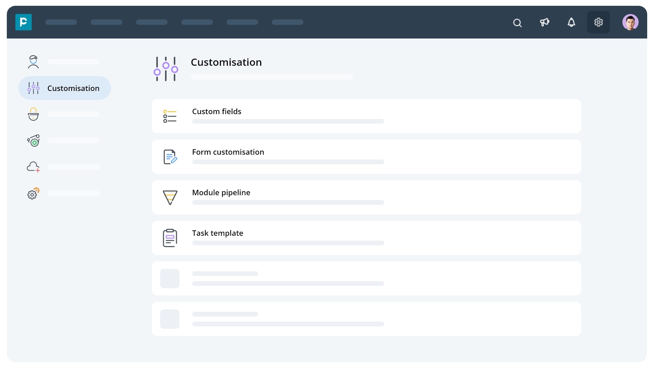Click the user profile avatar picture
Screen dimensions: 654x368
click(630, 22)
